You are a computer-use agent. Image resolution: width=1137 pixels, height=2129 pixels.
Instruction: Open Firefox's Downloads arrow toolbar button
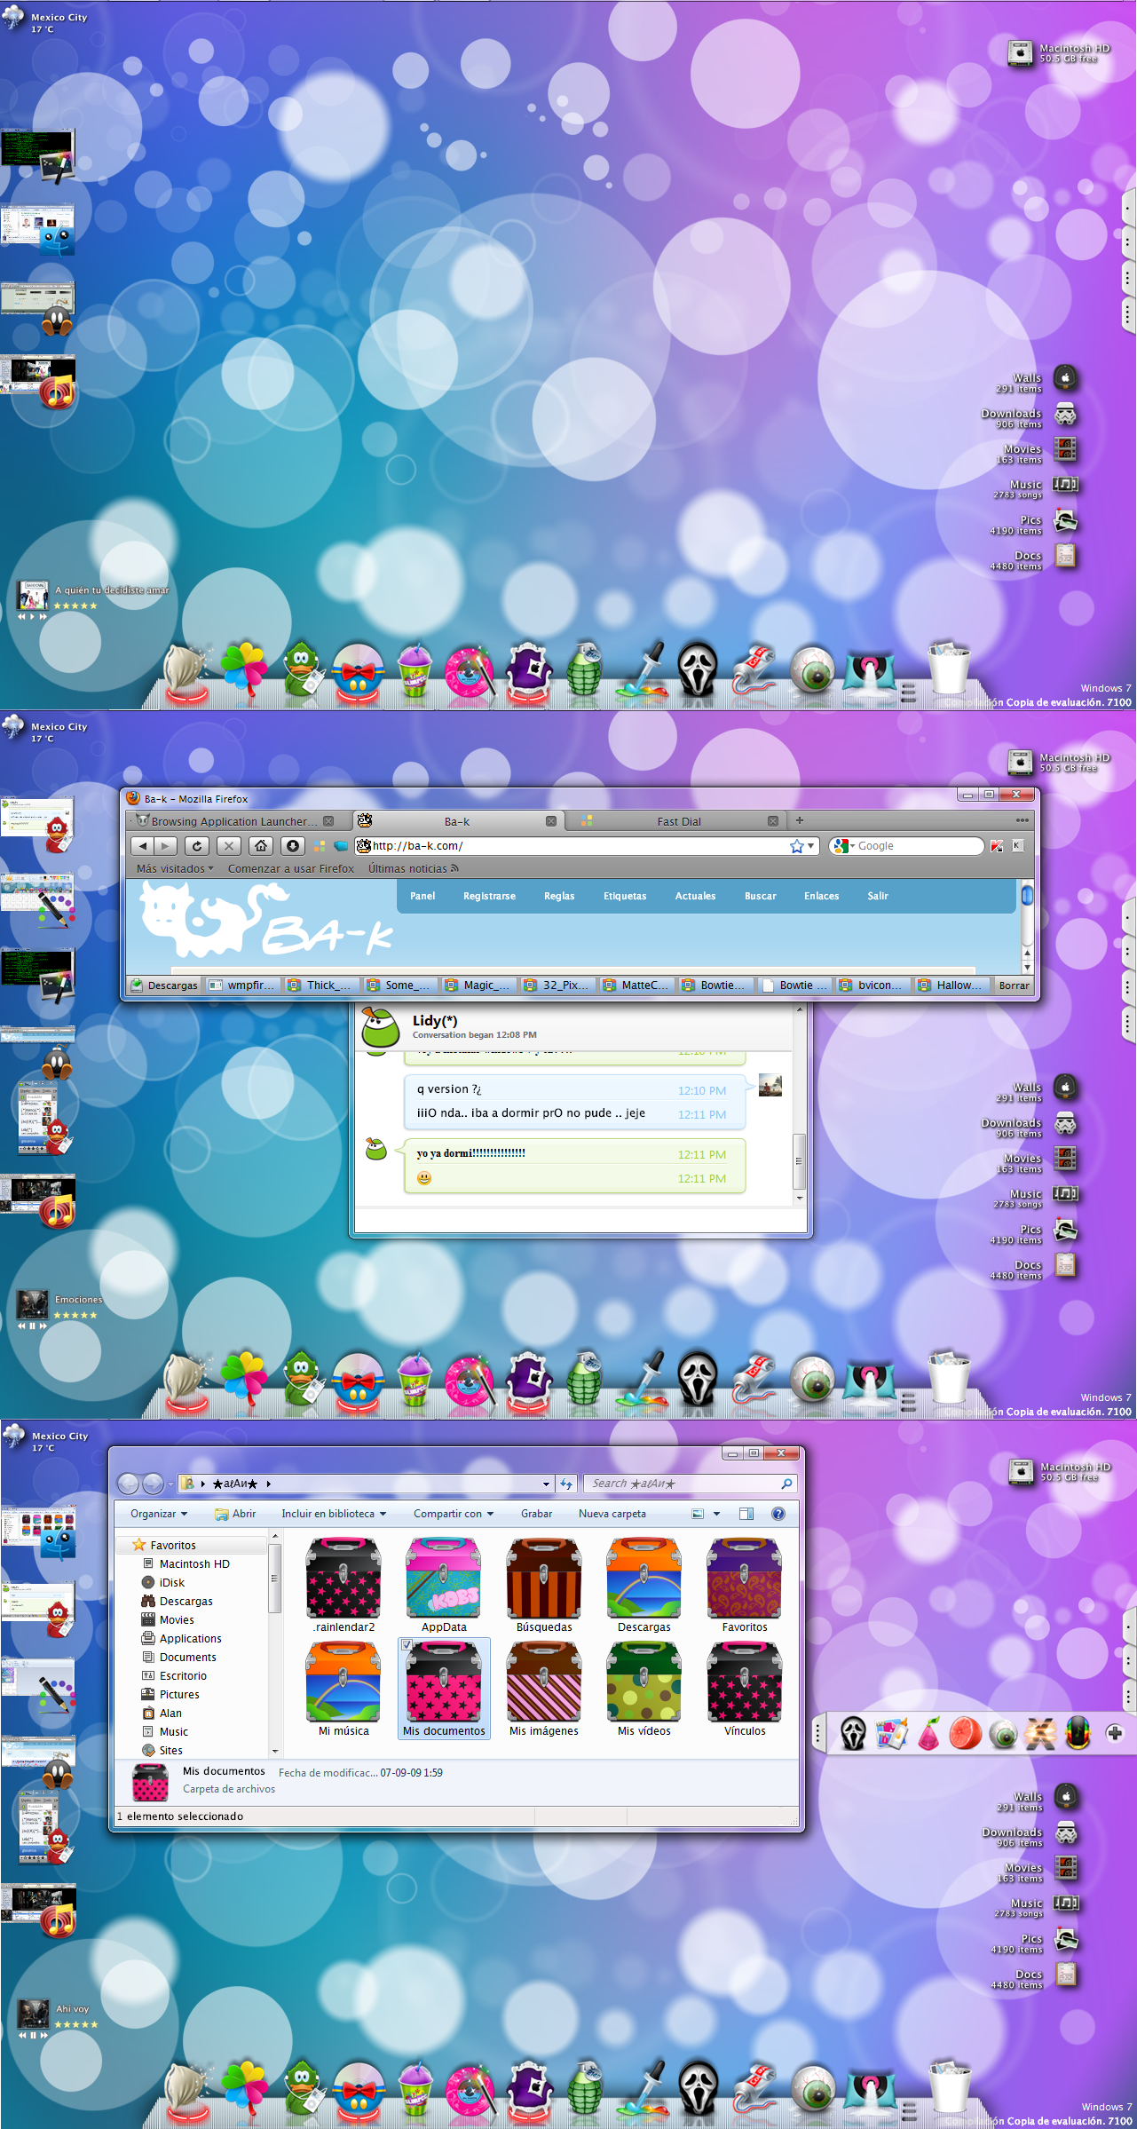point(292,846)
